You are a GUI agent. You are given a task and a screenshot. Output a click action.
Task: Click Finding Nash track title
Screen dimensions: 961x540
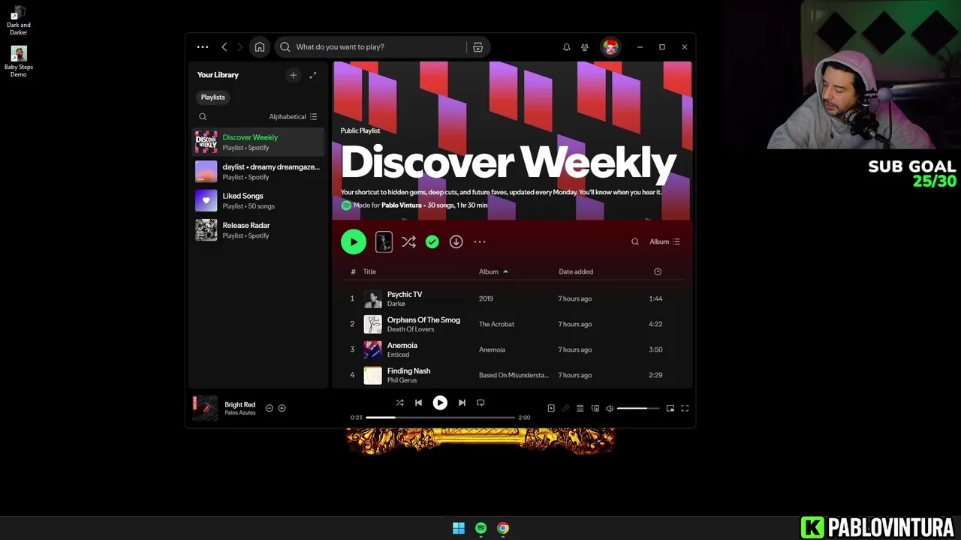coord(409,370)
